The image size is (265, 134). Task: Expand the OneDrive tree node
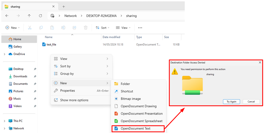coord(4,54)
